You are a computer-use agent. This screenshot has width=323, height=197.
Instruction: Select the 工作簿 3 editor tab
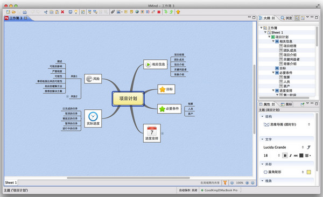click(x=17, y=18)
